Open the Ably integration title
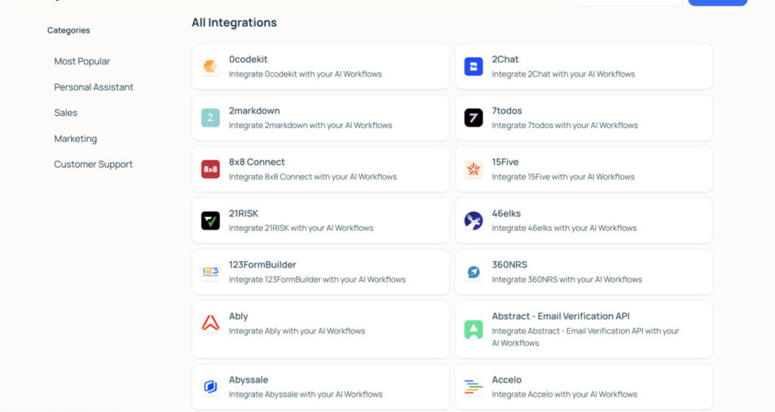This screenshot has width=775, height=412. (x=238, y=317)
